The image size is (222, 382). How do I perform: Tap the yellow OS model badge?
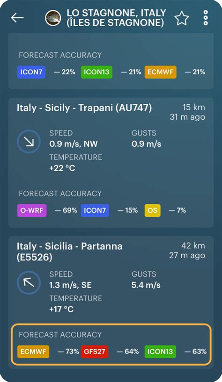[x=153, y=210]
